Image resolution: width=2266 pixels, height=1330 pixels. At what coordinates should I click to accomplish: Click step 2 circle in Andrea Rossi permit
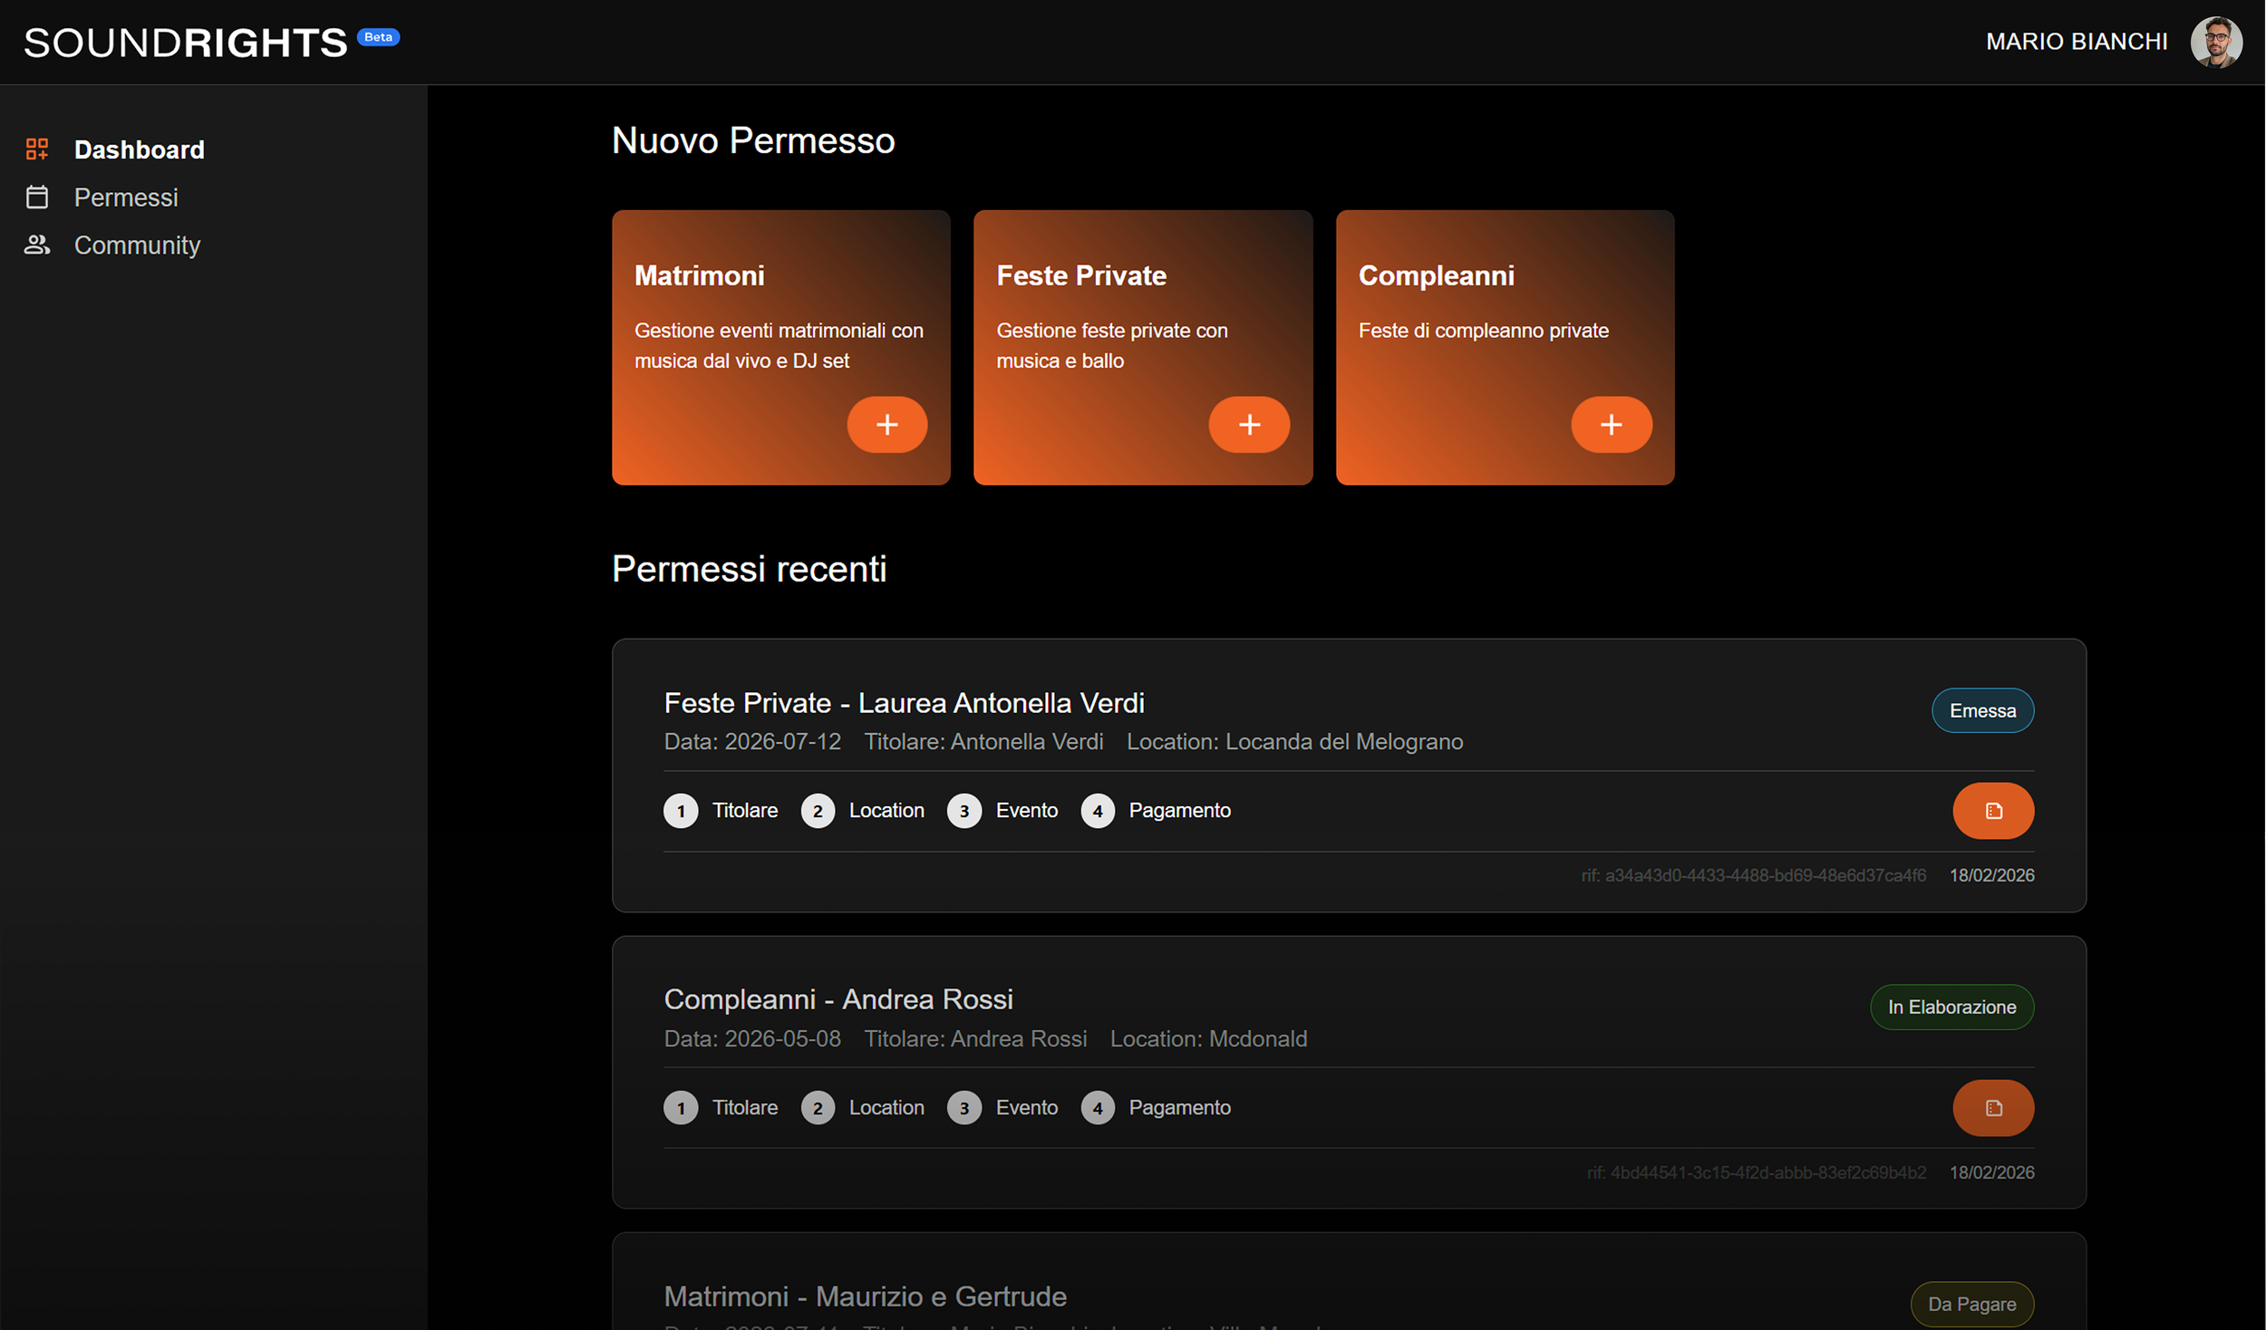point(818,1107)
